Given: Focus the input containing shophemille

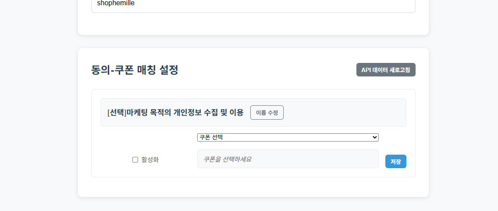Looking at the screenshot, I should (253, 4).
